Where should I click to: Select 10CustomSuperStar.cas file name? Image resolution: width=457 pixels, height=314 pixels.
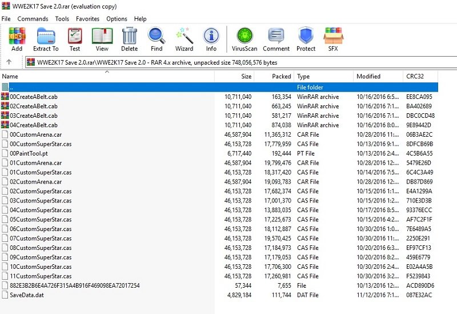[41, 267]
